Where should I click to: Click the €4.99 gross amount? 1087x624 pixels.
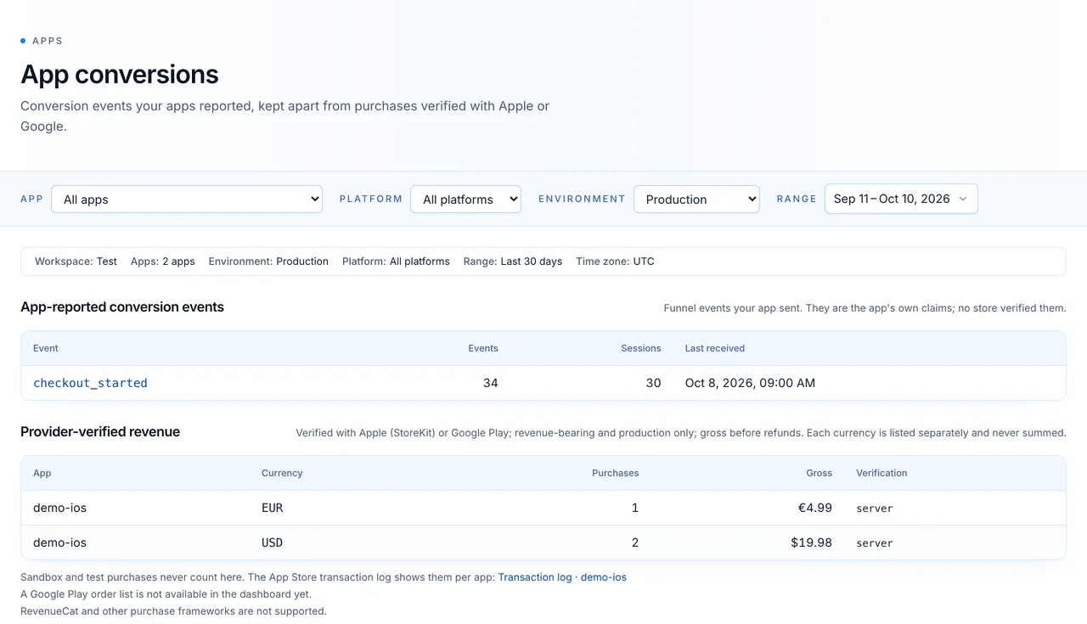815,508
